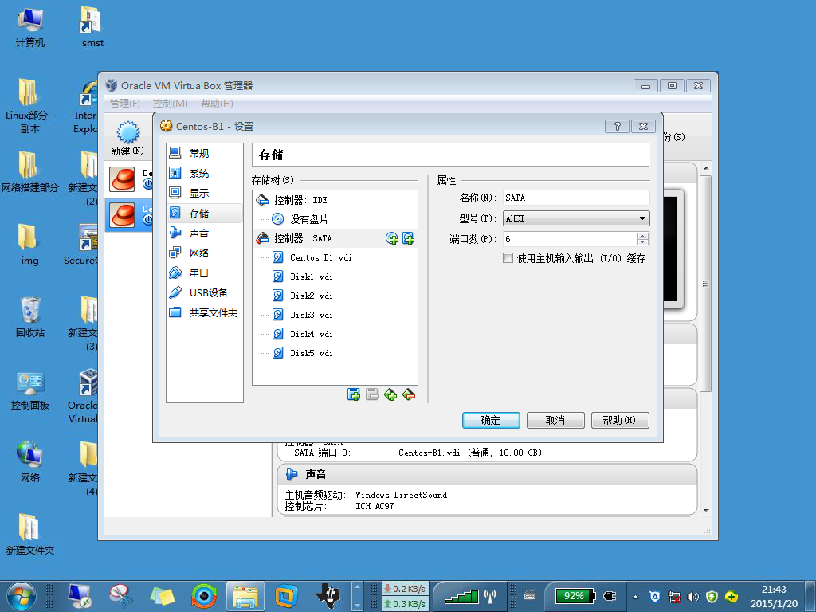
Task: Open the smst desktop shortcut
Action: point(92,28)
